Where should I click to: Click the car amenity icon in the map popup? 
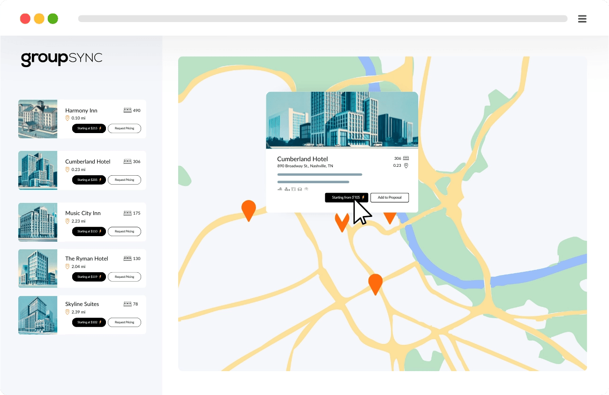pos(300,189)
